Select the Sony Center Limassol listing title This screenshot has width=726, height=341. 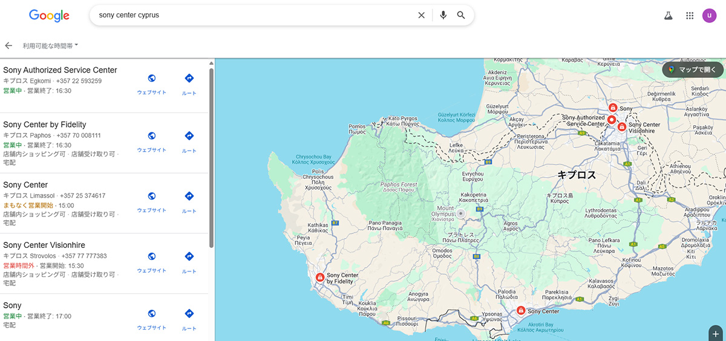pyautogui.click(x=25, y=185)
